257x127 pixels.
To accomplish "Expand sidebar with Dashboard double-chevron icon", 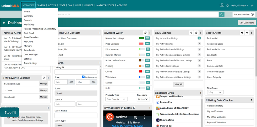I will [4, 23].
